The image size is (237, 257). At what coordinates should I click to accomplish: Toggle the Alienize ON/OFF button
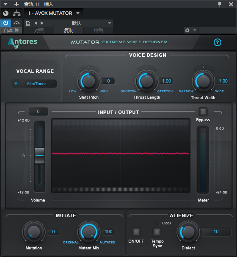coord(136,232)
